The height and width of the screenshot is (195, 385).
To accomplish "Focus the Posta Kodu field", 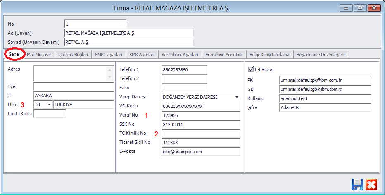I will tap(50, 114).
